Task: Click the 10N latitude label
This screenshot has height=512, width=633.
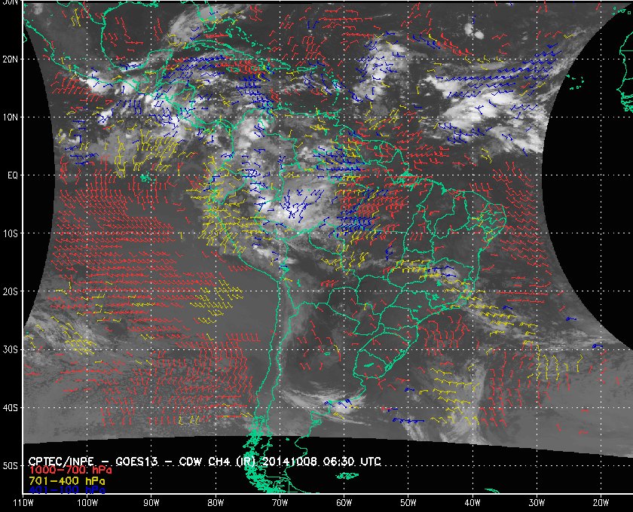Action: click(x=11, y=117)
